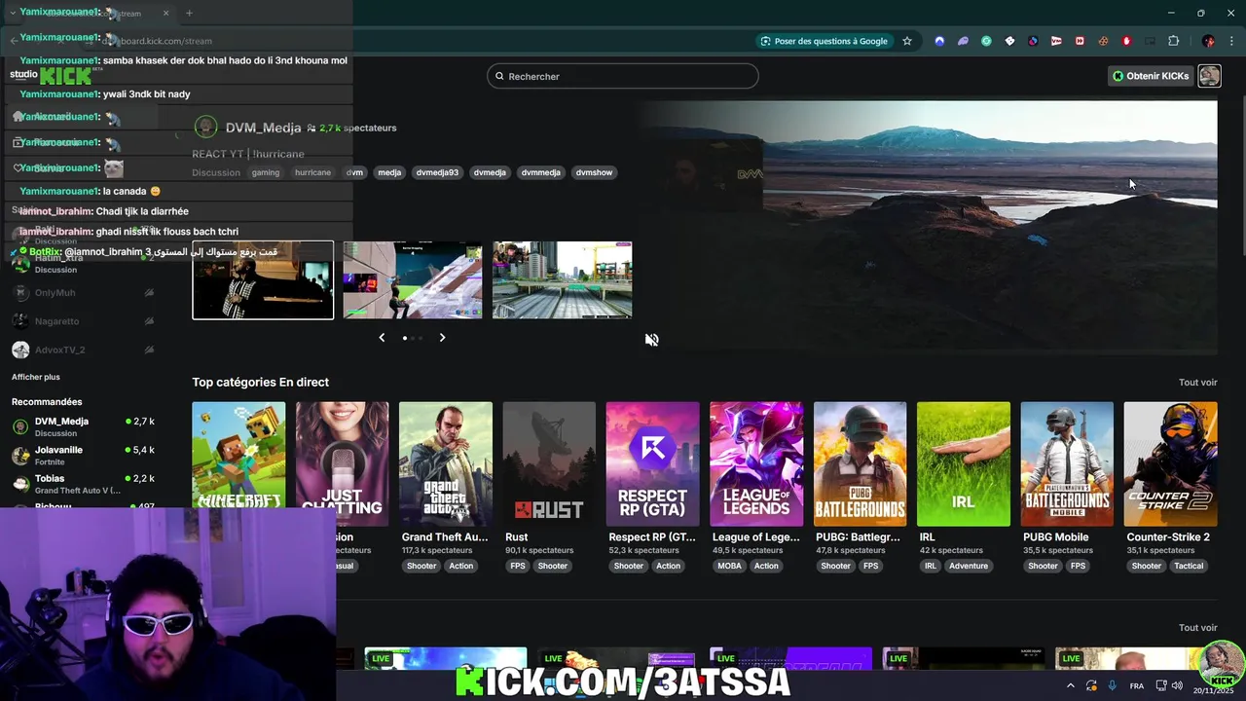Image resolution: width=1246 pixels, height=701 pixels.
Task: Unmute the featured stream speaker icon
Action: [651, 340]
